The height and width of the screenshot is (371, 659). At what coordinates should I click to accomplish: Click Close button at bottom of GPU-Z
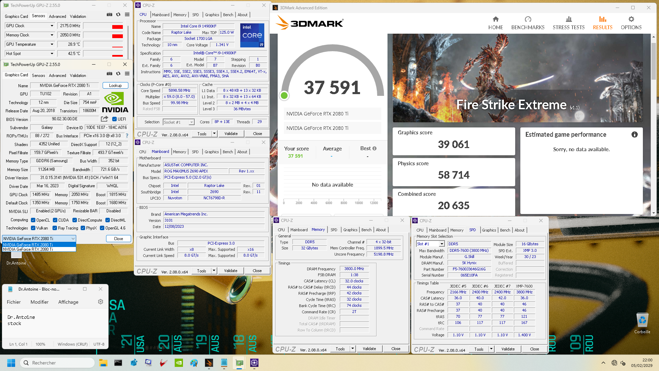point(118,239)
